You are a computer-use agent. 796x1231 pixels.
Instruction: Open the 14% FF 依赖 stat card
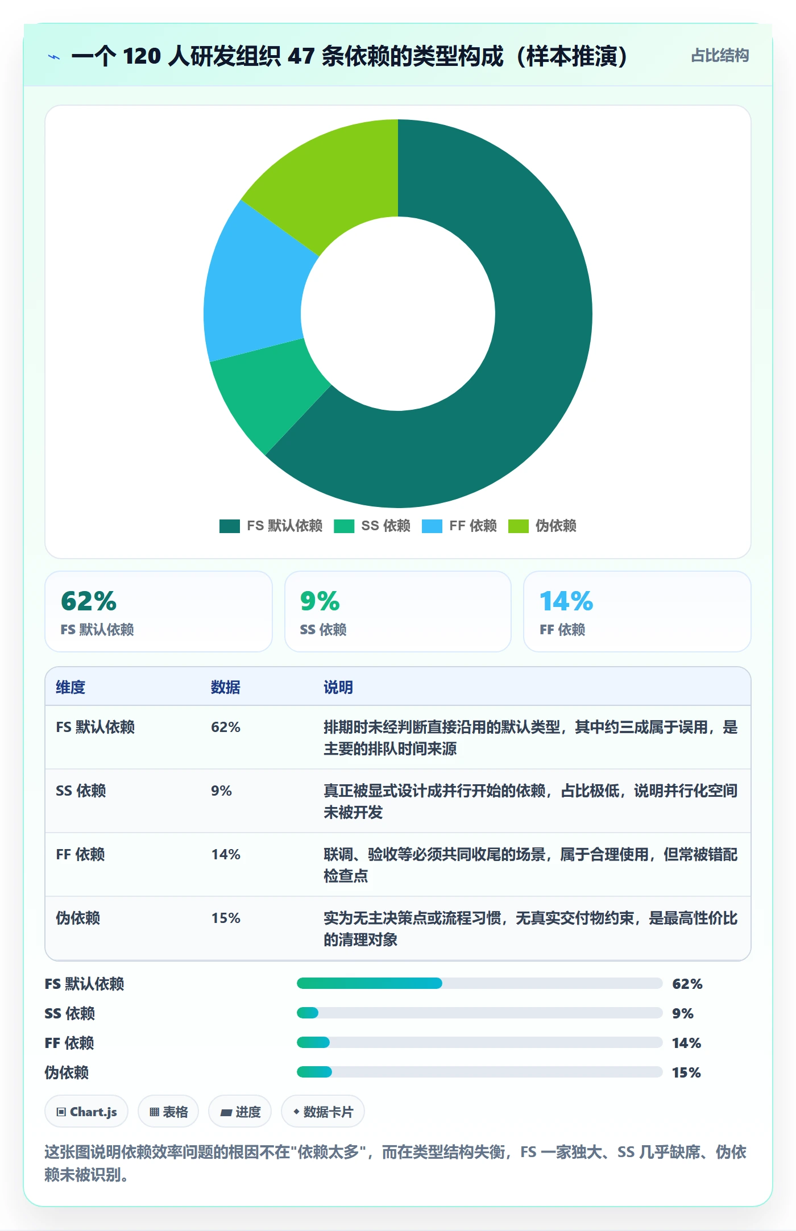point(637,612)
